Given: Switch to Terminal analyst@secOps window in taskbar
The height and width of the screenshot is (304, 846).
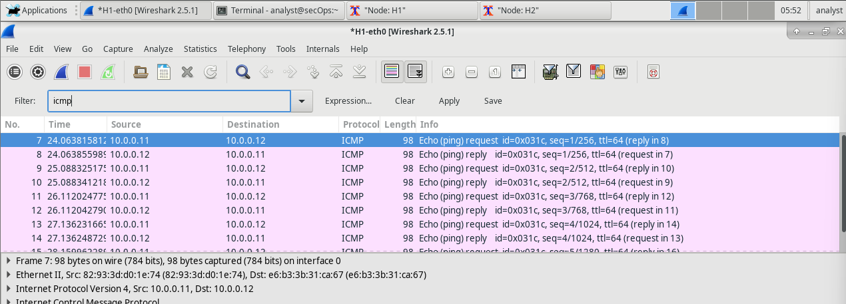Looking at the screenshot, I should coord(278,11).
